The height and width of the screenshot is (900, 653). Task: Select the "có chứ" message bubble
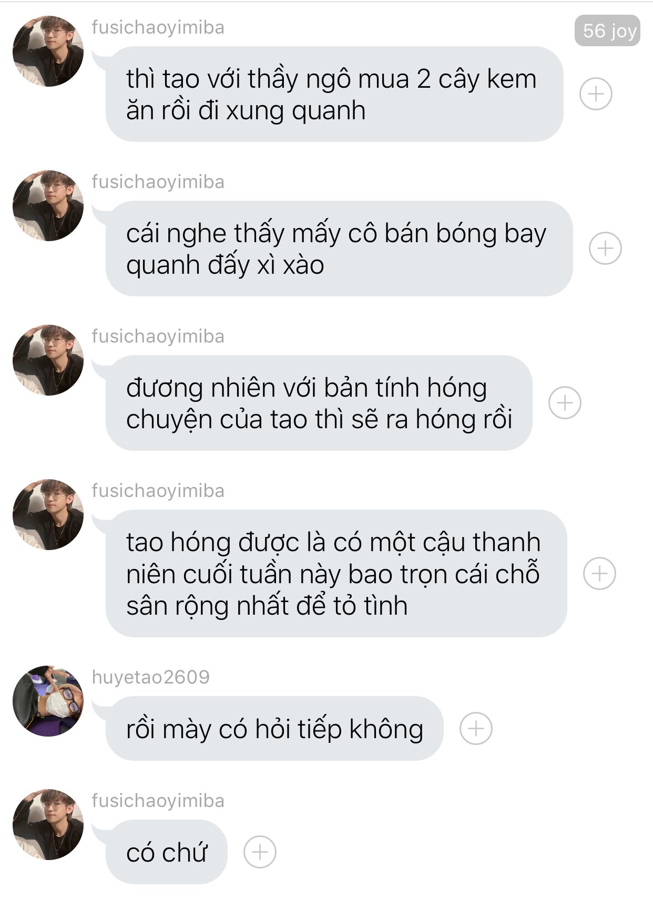[167, 852]
